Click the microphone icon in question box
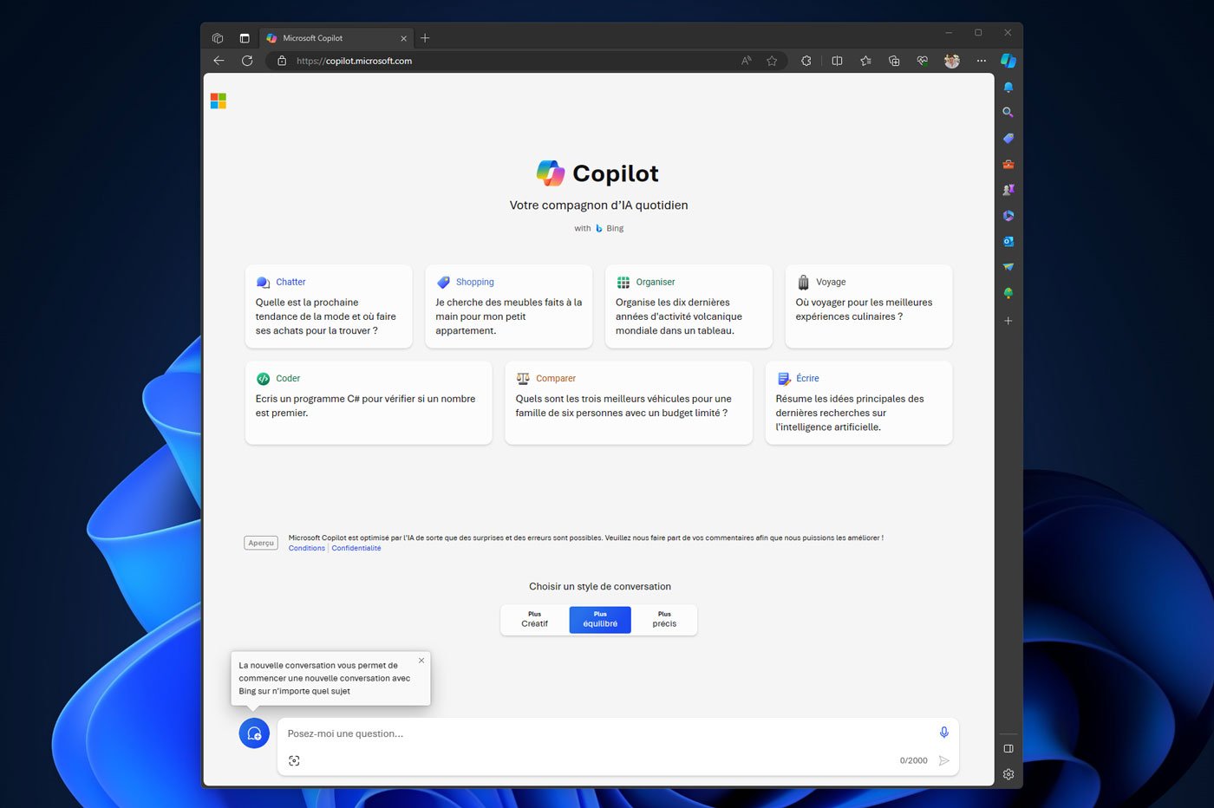This screenshot has height=808, width=1214. [943, 733]
